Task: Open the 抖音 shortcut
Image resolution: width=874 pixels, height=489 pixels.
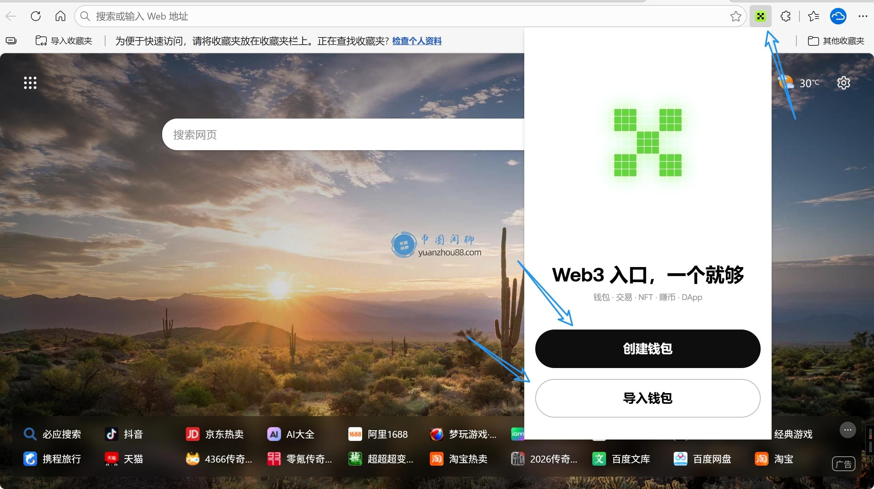Action: click(x=124, y=434)
